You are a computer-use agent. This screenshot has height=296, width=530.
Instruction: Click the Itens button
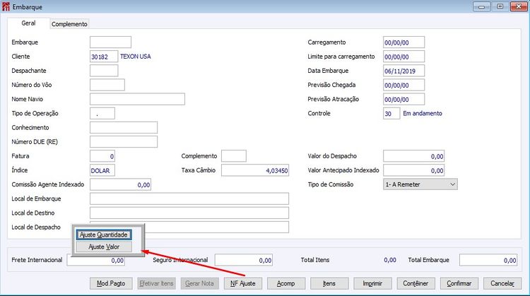tap(329, 283)
